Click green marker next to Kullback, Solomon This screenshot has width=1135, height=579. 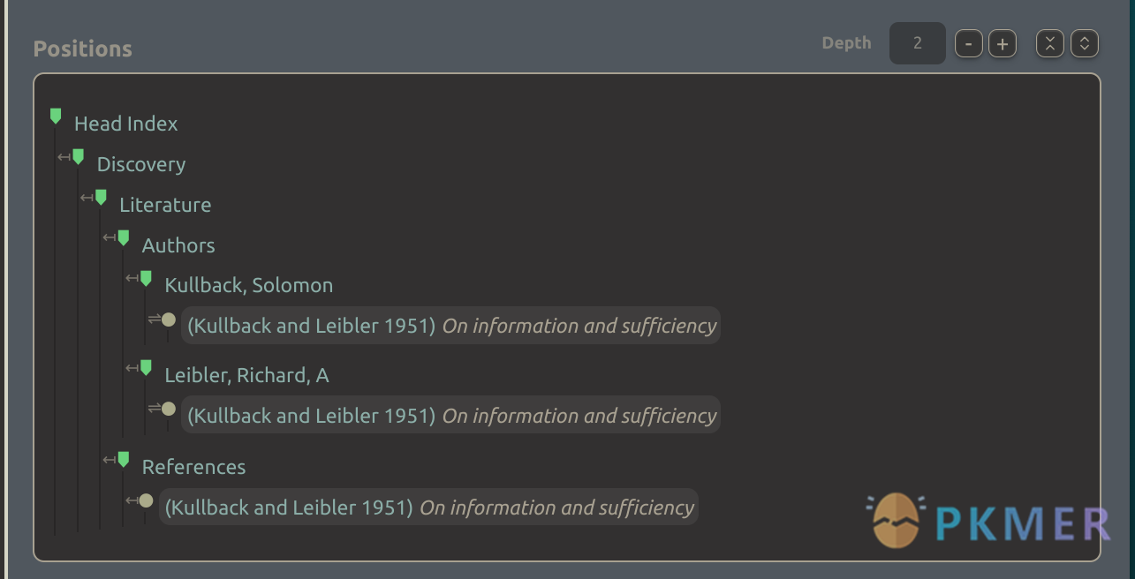(x=146, y=278)
